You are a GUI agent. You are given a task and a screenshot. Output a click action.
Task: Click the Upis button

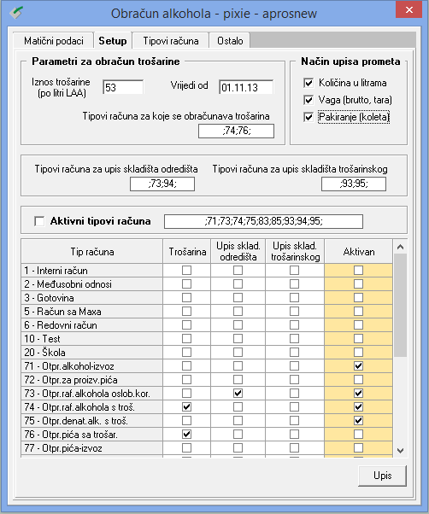[x=382, y=476]
